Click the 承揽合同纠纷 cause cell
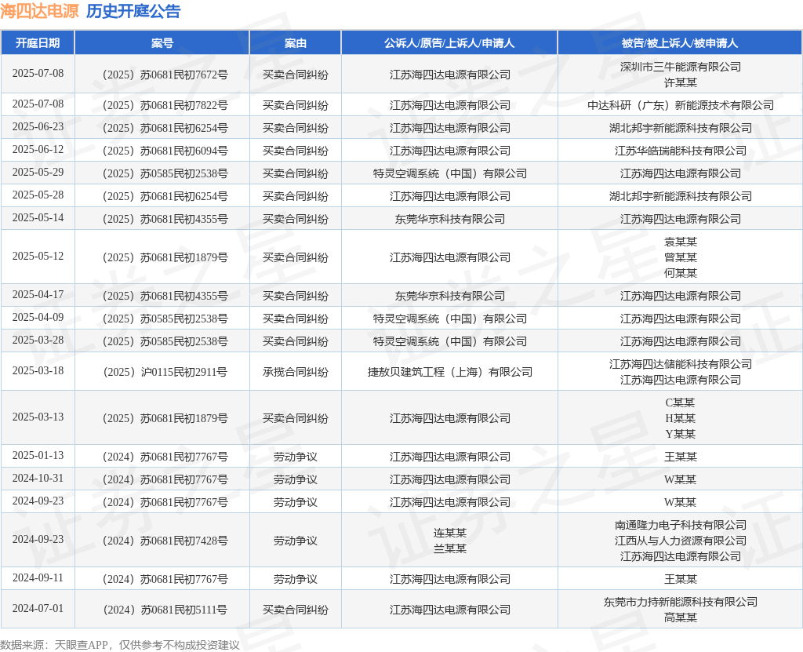The width and height of the screenshot is (803, 652). pos(296,372)
